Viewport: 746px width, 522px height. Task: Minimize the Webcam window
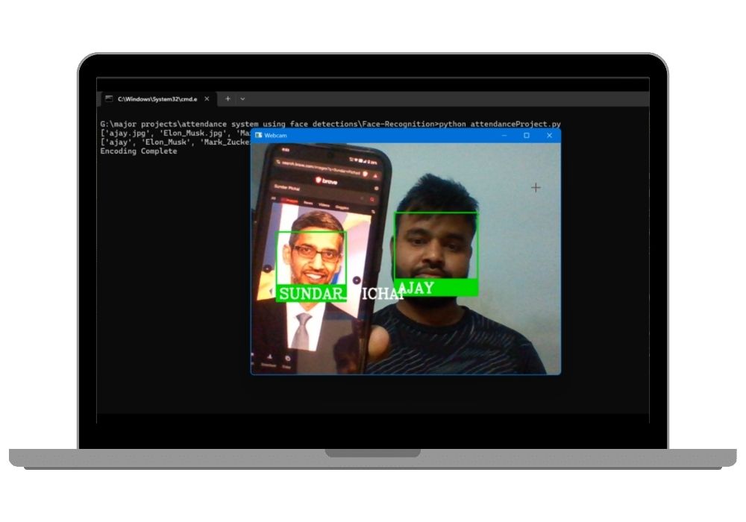(504, 136)
